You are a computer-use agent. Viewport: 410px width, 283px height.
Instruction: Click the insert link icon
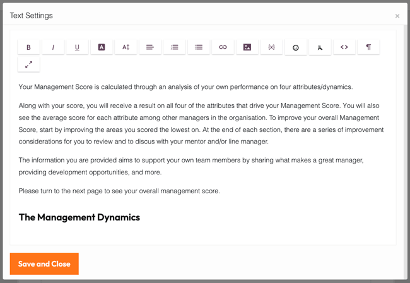[x=223, y=47]
